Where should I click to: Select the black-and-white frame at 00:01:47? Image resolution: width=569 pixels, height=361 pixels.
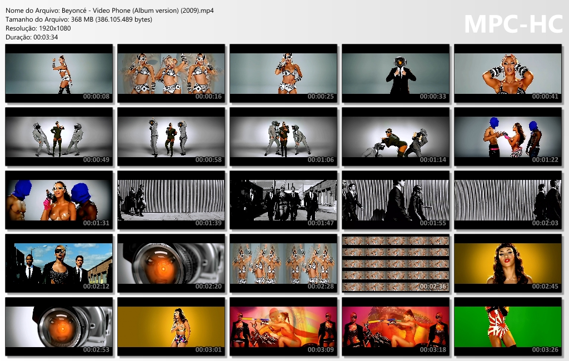pos(283,200)
